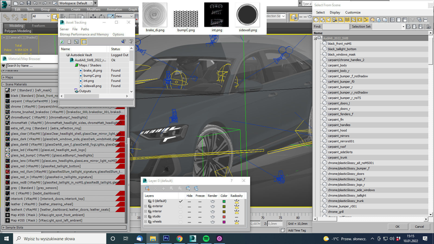The height and width of the screenshot is (244, 434).
Task: Open the Selection Set dropdown arrow
Action: tap(403, 27)
